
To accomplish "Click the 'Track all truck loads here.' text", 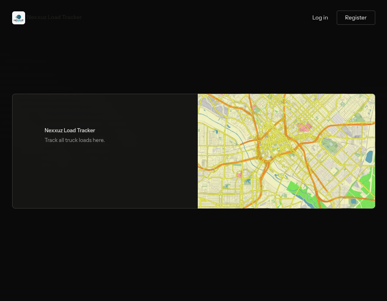I will (75, 140).
